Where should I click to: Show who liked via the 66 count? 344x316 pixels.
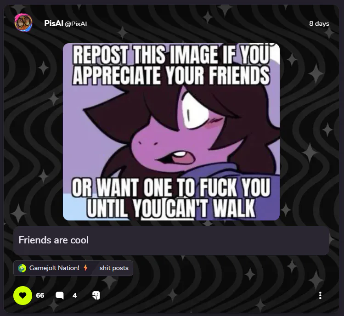coord(40,295)
